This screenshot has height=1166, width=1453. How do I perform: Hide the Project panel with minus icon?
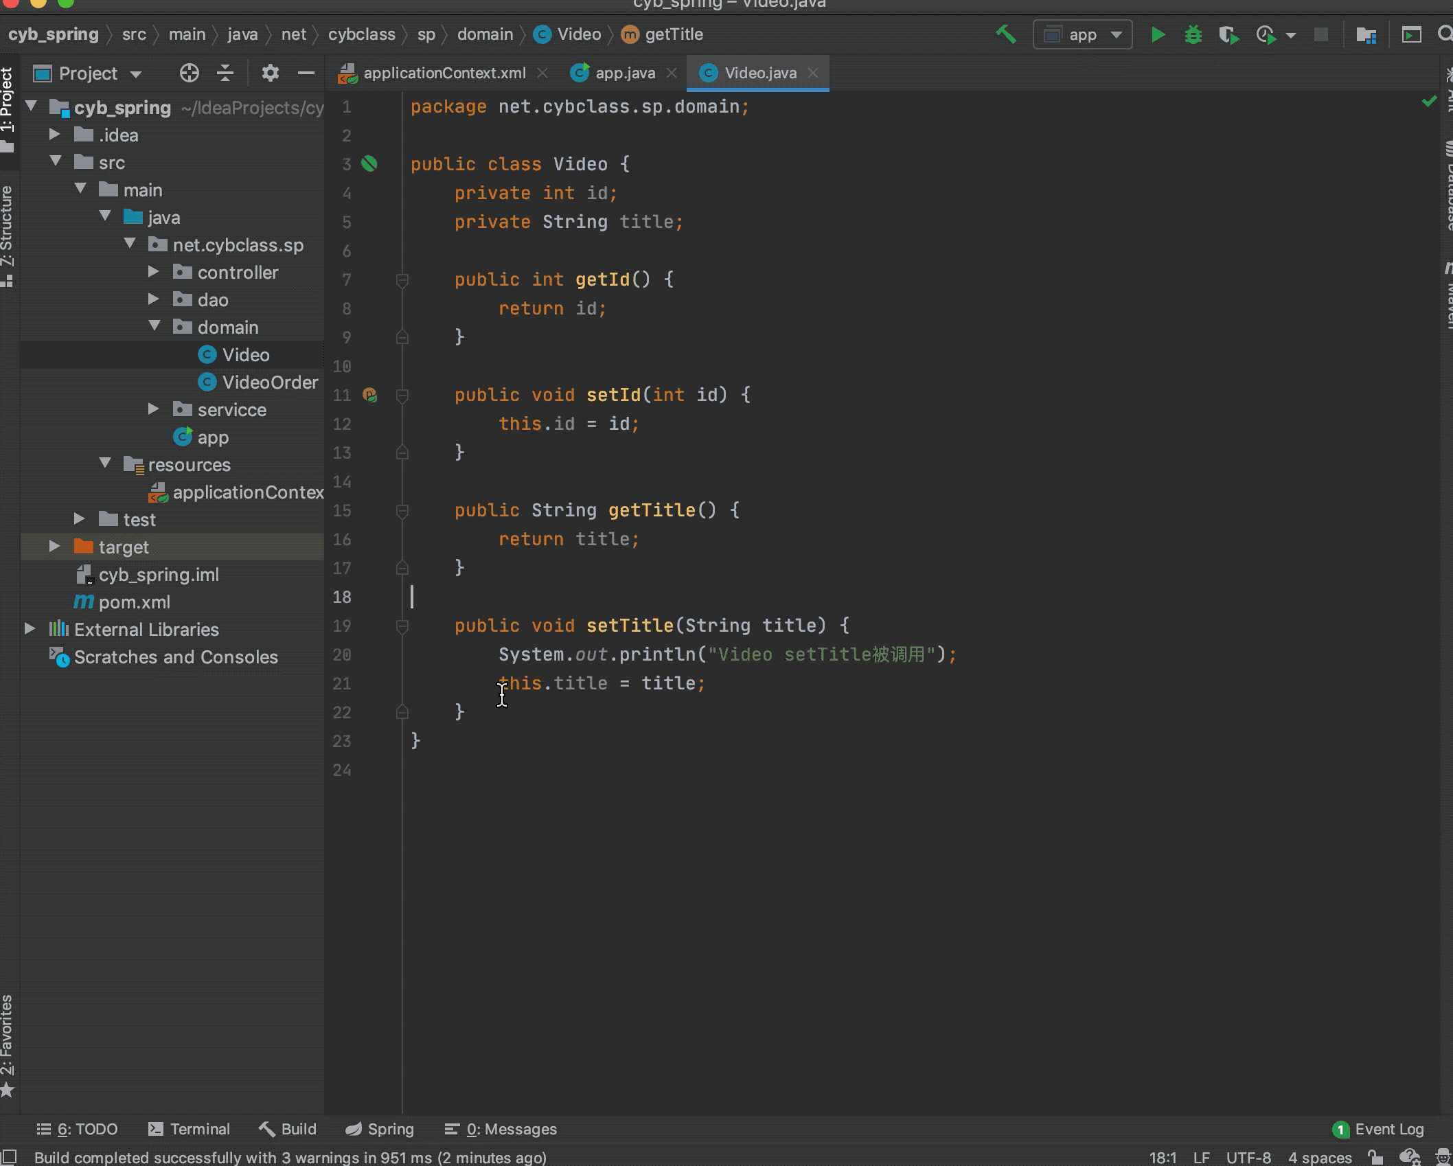(x=306, y=73)
